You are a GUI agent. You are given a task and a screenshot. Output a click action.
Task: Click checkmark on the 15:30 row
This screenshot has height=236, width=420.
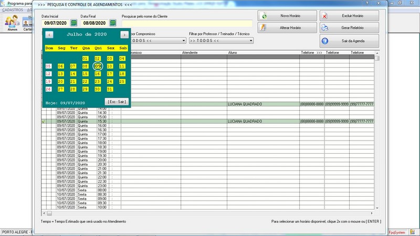44,122
